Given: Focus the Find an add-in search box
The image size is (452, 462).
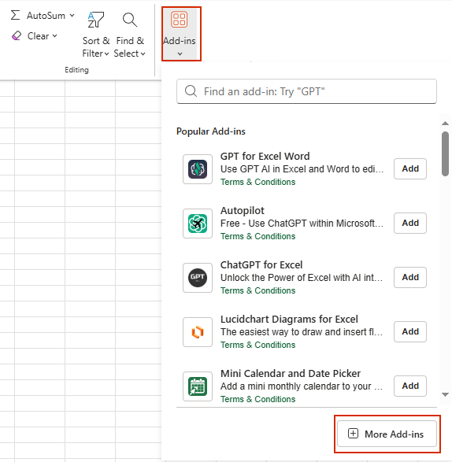Looking at the screenshot, I should 306,91.
